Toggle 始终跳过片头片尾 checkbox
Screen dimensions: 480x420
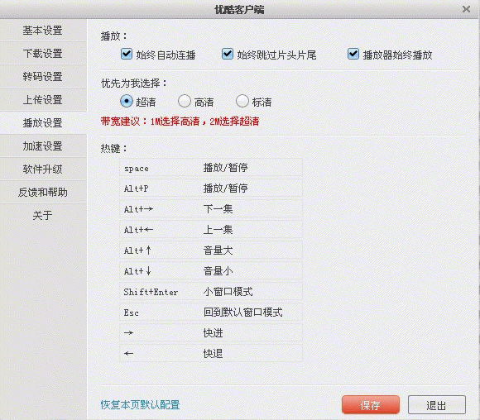[227, 54]
